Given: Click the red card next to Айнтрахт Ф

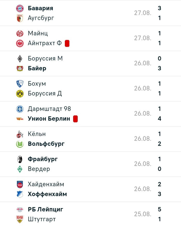Looking at the screenshot, I should (67, 43).
